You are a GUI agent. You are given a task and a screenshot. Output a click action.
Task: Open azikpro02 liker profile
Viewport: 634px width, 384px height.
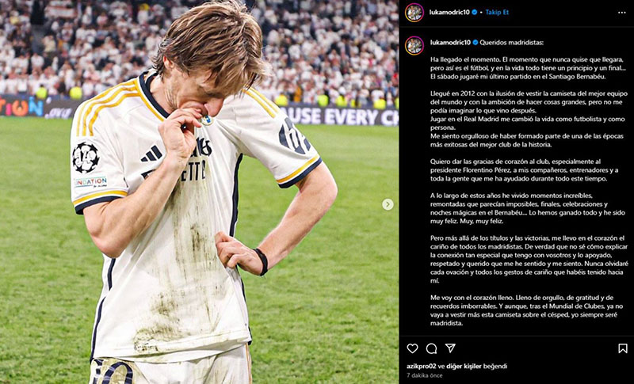coord(422,367)
